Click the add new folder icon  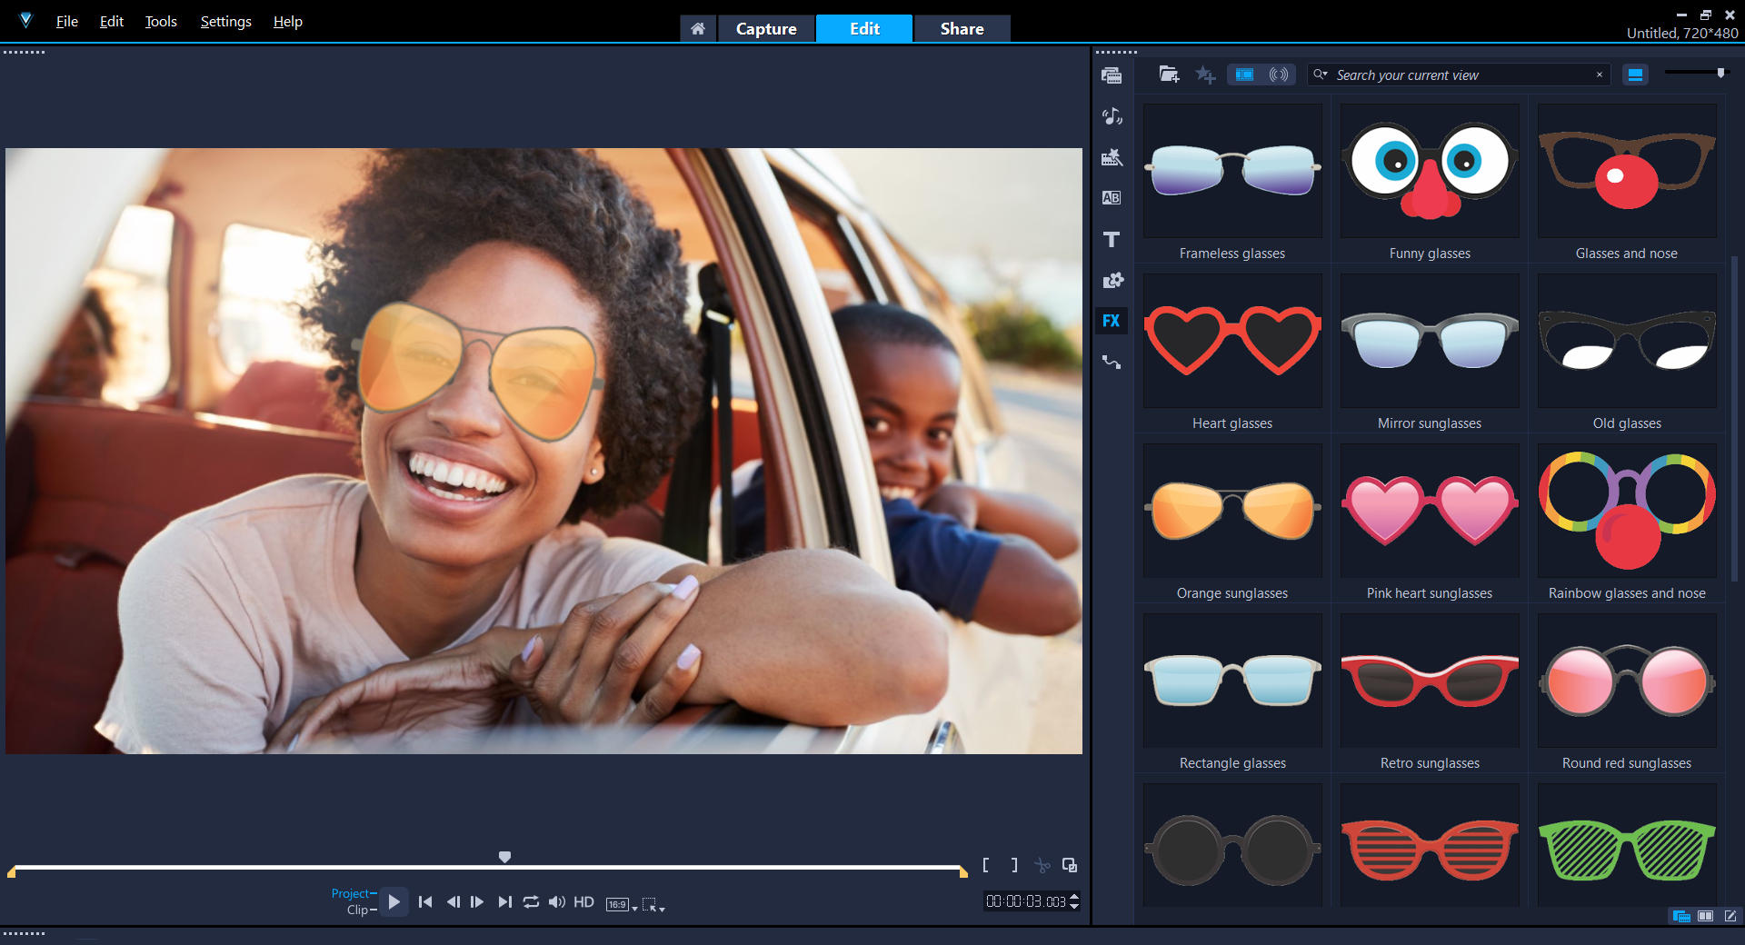[x=1169, y=75]
